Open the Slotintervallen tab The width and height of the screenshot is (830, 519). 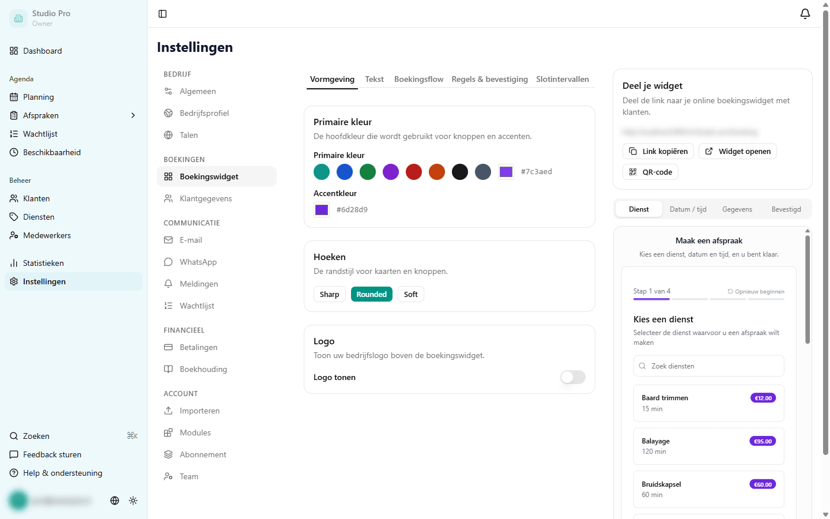pos(563,80)
